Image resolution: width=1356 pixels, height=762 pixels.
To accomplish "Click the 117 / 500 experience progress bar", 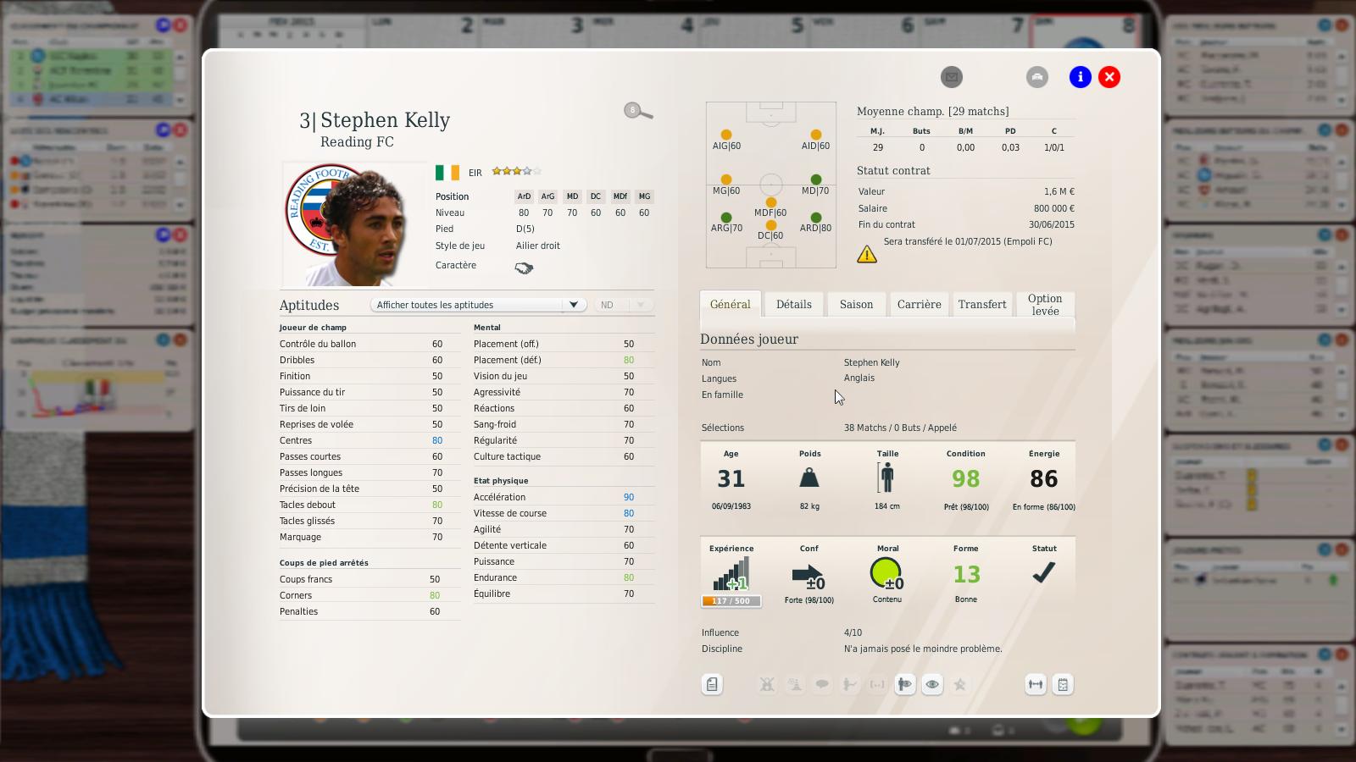I will click(x=731, y=601).
